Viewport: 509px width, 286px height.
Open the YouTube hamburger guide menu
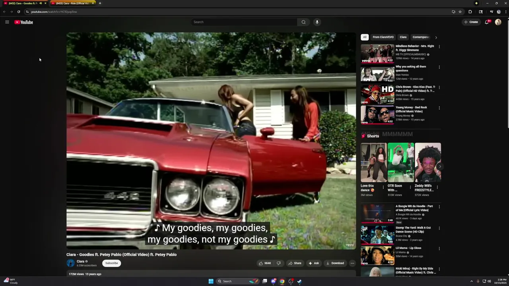pyautogui.click(x=7, y=22)
